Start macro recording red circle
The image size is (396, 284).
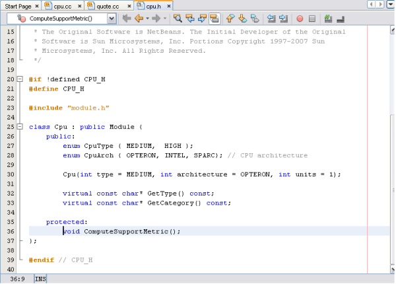(300, 19)
